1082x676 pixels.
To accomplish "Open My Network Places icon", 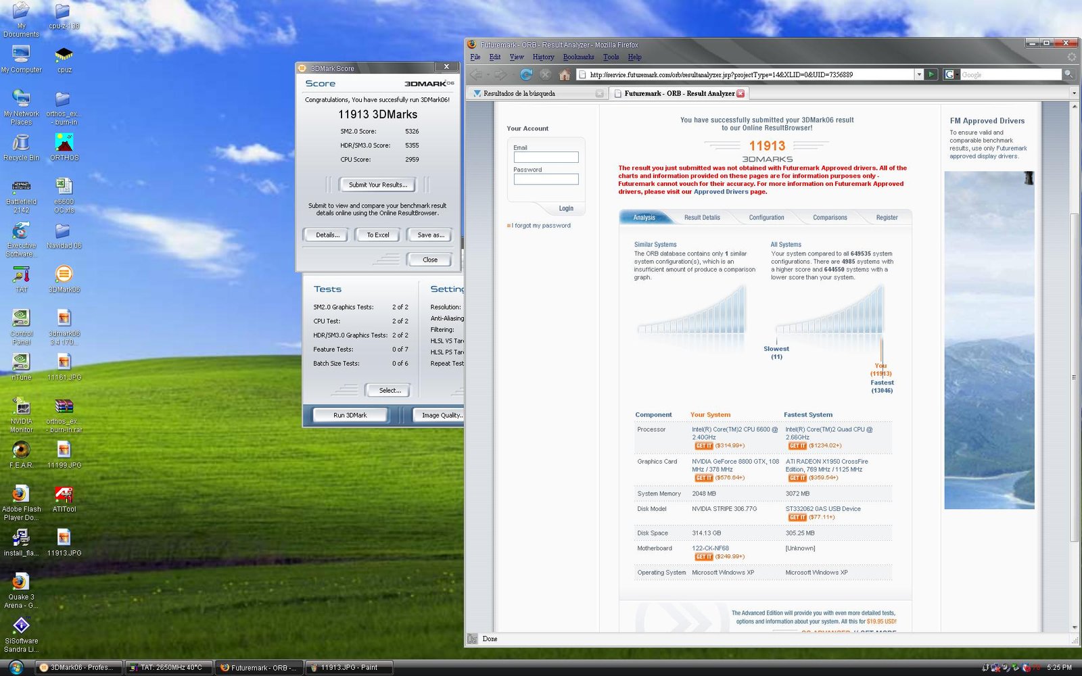I will 21,107.
